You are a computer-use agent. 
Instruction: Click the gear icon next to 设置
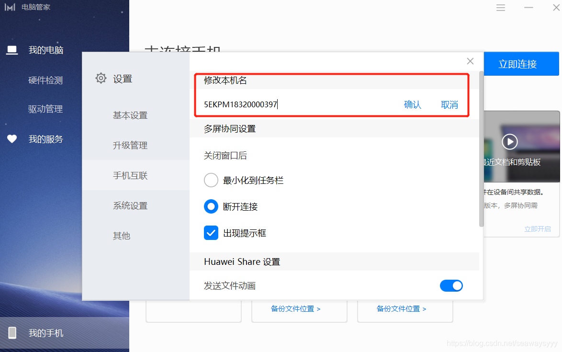101,78
